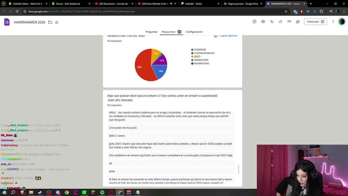Open a new browser tab
This screenshot has width=348, height=196.
coord(311,4)
